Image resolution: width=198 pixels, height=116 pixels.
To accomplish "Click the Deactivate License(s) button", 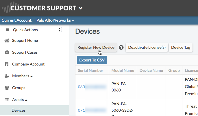I will click(147, 47).
